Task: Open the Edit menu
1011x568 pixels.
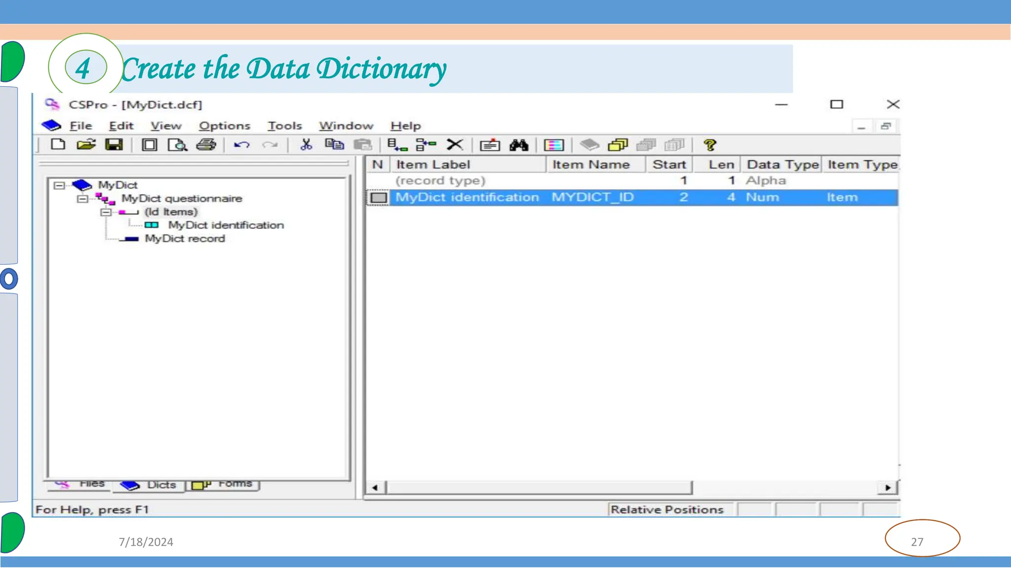Action: [x=121, y=126]
